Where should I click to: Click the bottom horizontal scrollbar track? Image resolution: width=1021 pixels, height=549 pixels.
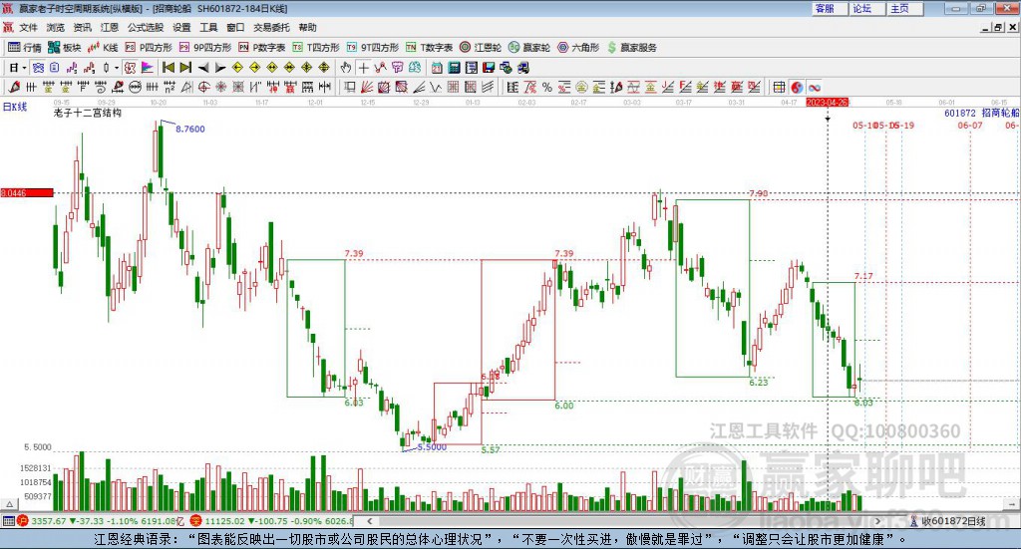pos(624,521)
